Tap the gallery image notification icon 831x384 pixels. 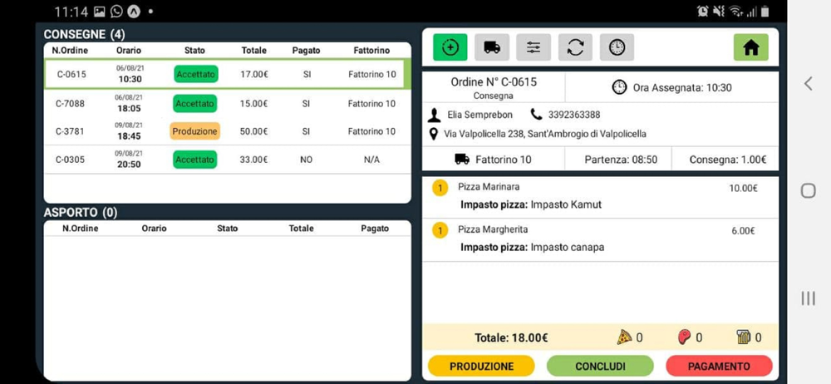pos(99,11)
